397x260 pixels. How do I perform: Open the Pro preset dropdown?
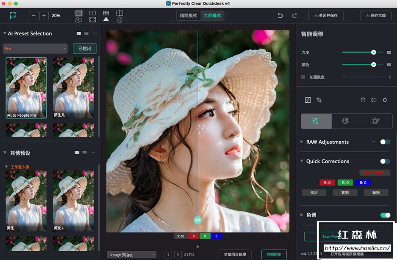pos(35,48)
